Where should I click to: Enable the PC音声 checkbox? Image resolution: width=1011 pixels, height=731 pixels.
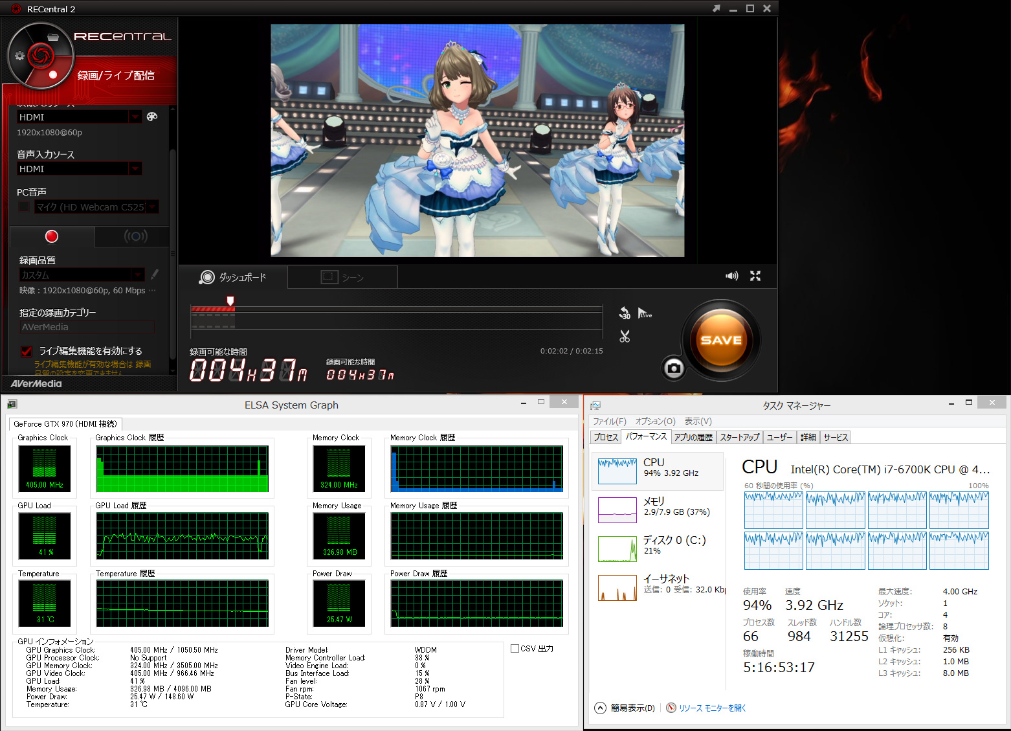click(25, 207)
